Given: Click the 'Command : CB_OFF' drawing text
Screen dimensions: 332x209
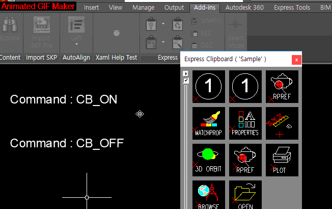Looking at the screenshot, I should click(x=67, y=143).
